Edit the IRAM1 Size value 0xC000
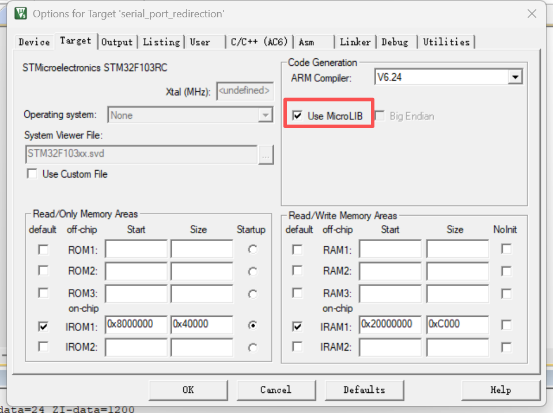This screenshot has width=553, height=413. (457, 325)
